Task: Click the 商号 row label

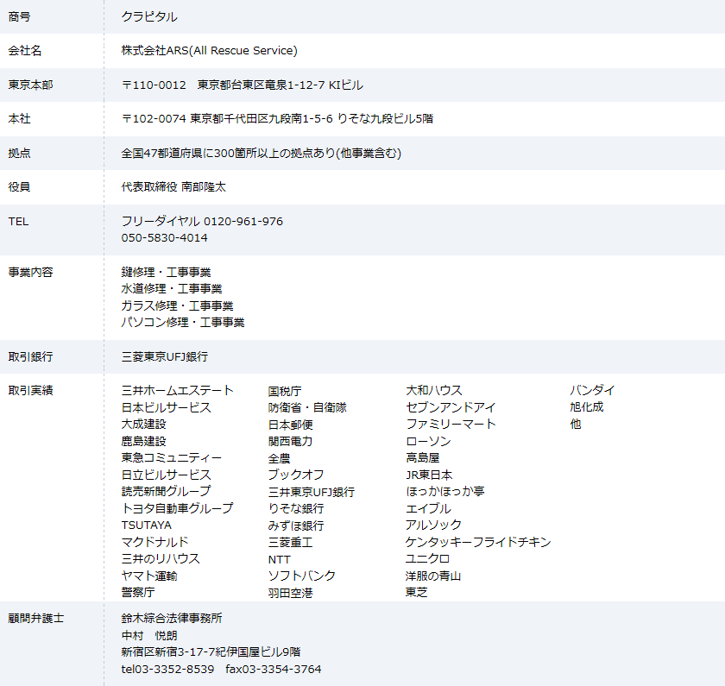Action: 19,16
